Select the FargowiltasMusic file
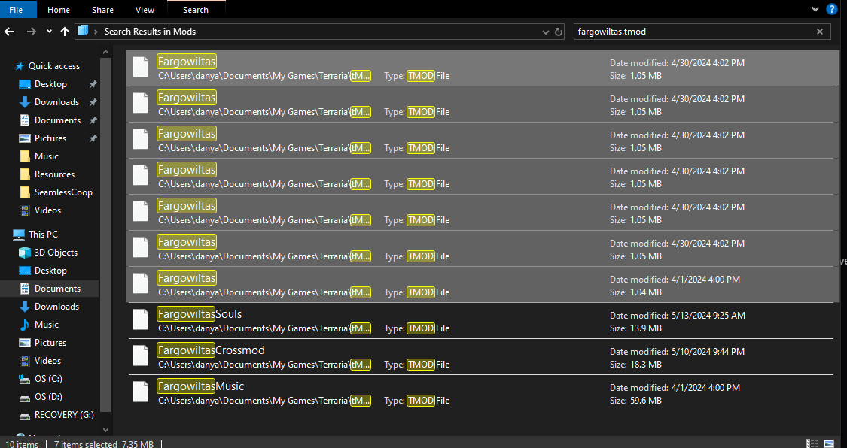 (x=481, y=393)
